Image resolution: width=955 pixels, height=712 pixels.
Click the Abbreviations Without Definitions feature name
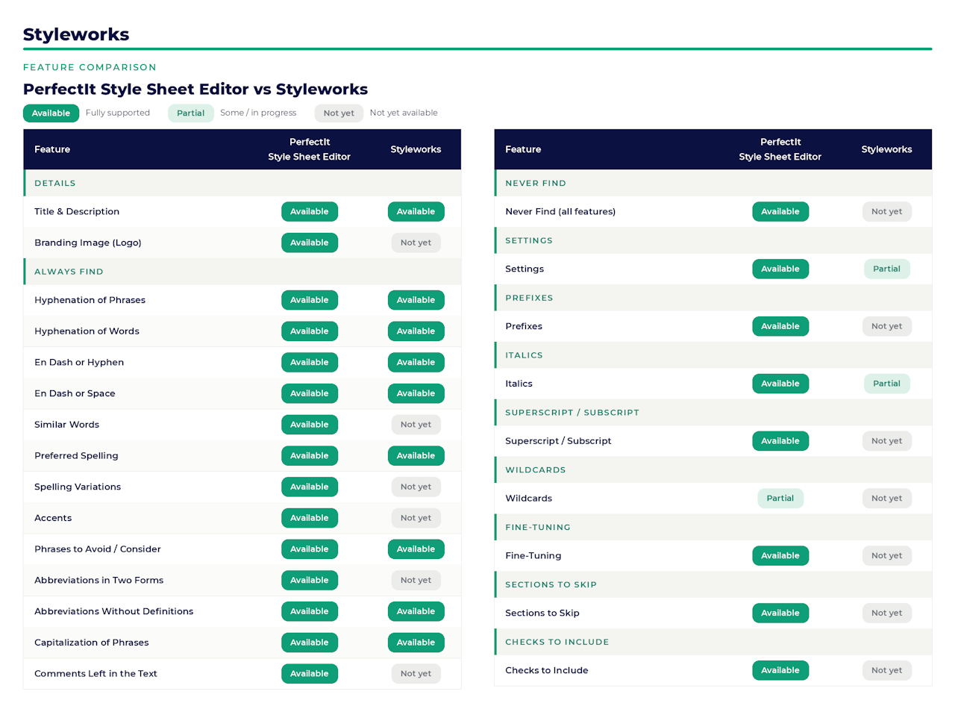[x=113, y=611]
